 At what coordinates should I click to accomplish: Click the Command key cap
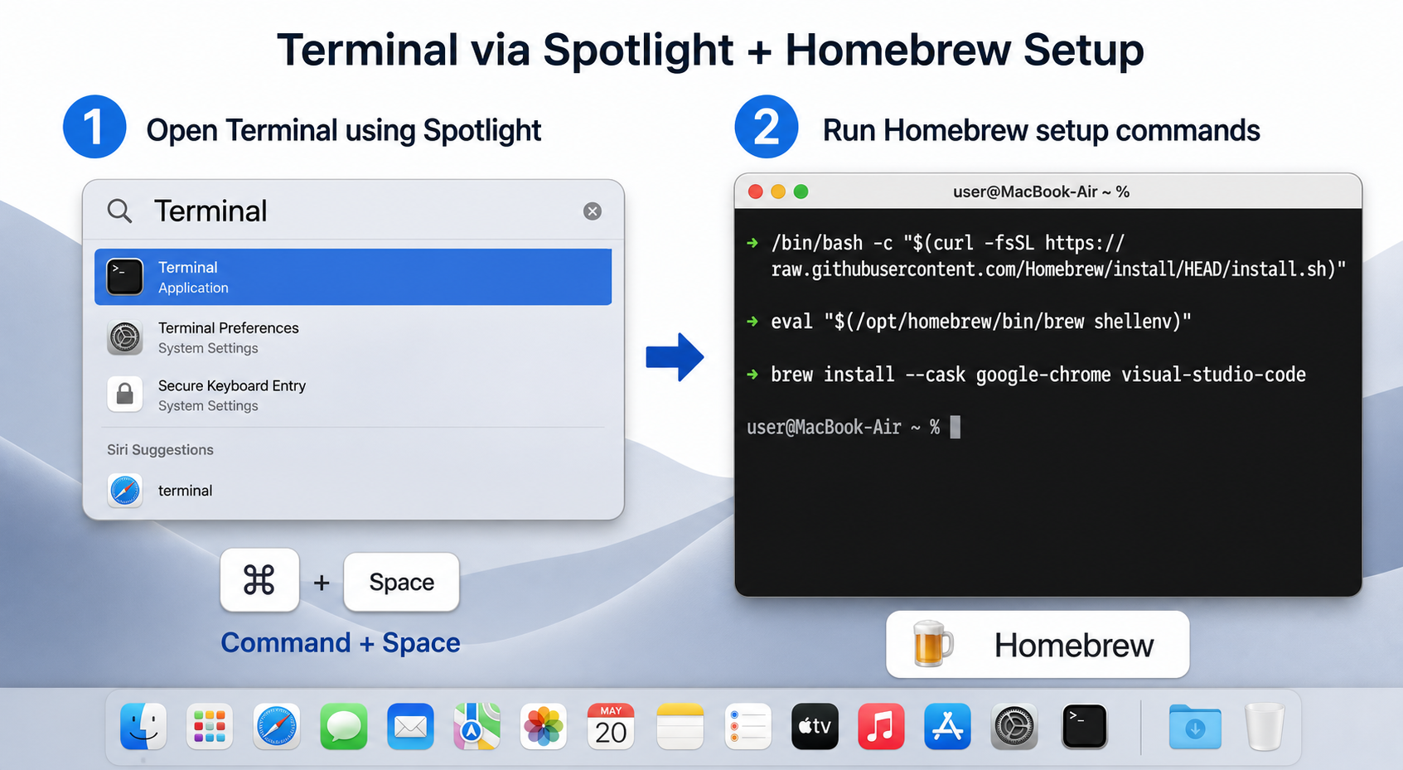click(x=259, y=580)
